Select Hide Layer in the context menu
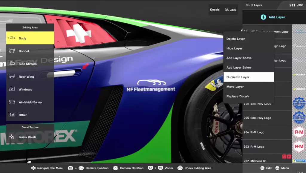This screenshot has width=306, height=173. 249,48
